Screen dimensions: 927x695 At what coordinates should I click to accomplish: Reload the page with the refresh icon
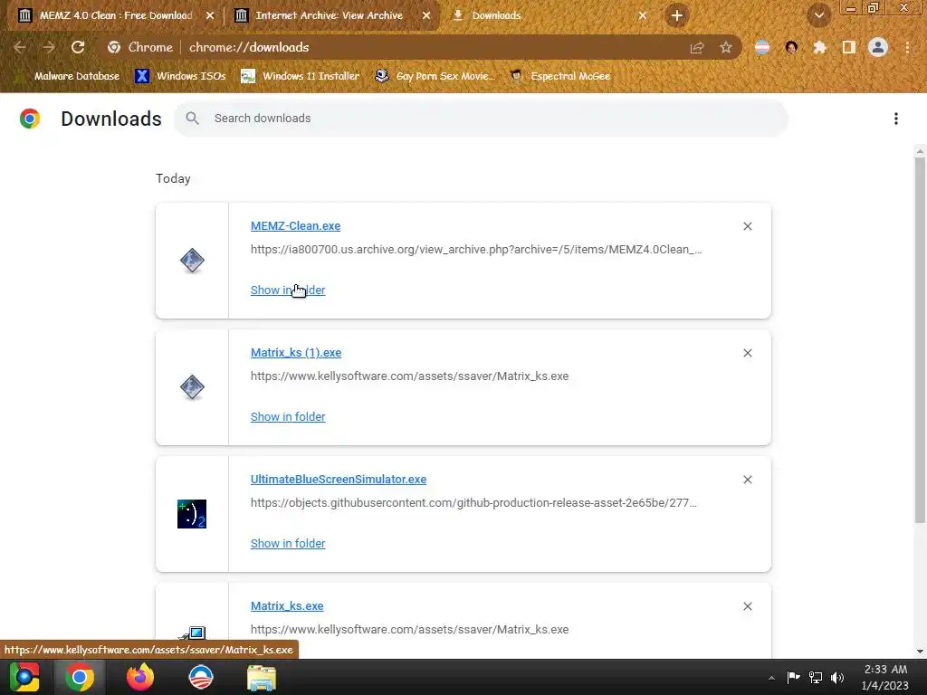pos(78,47)
